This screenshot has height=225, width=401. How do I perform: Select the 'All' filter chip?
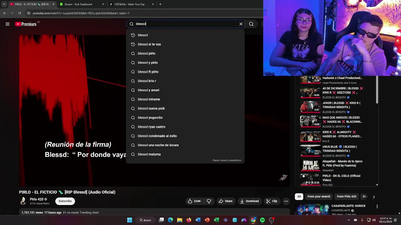coord(299,197)
